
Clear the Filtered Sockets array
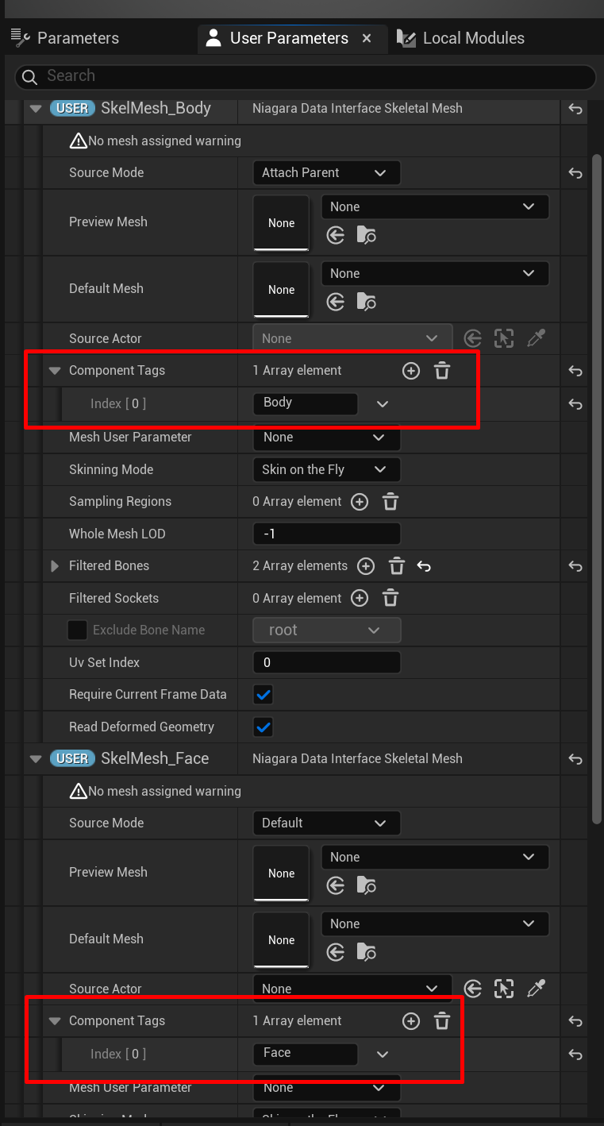pyautogui.click(x=390, y=599)
